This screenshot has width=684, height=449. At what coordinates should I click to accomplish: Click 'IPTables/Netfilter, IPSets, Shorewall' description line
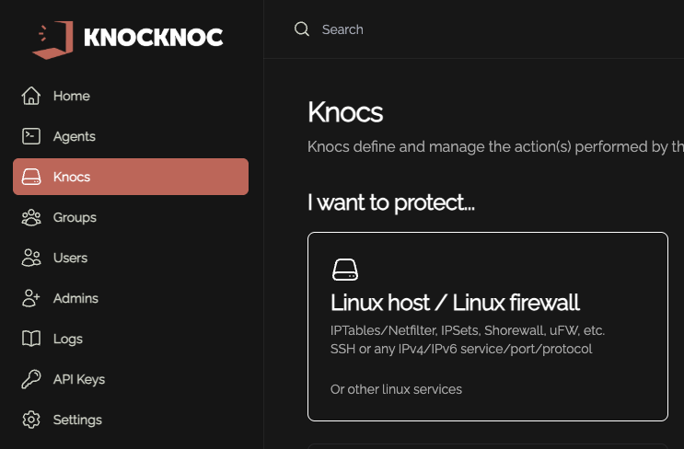[468, 330]
